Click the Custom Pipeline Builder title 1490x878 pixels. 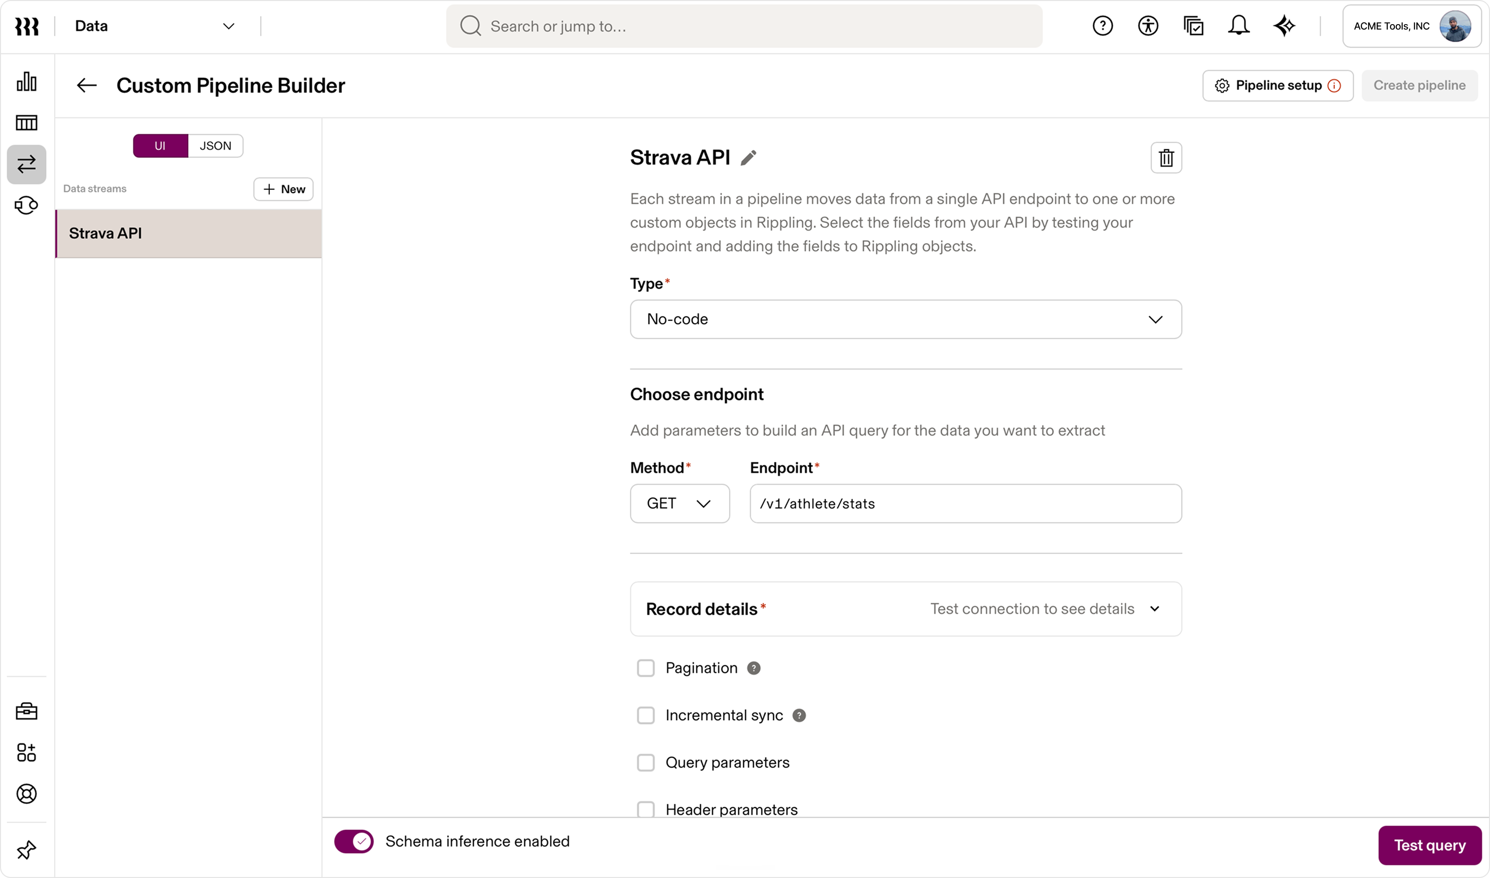tap(231, 86)
